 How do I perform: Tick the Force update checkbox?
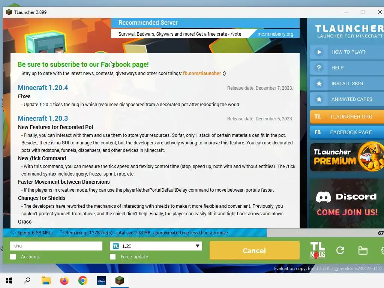[112, 256]
